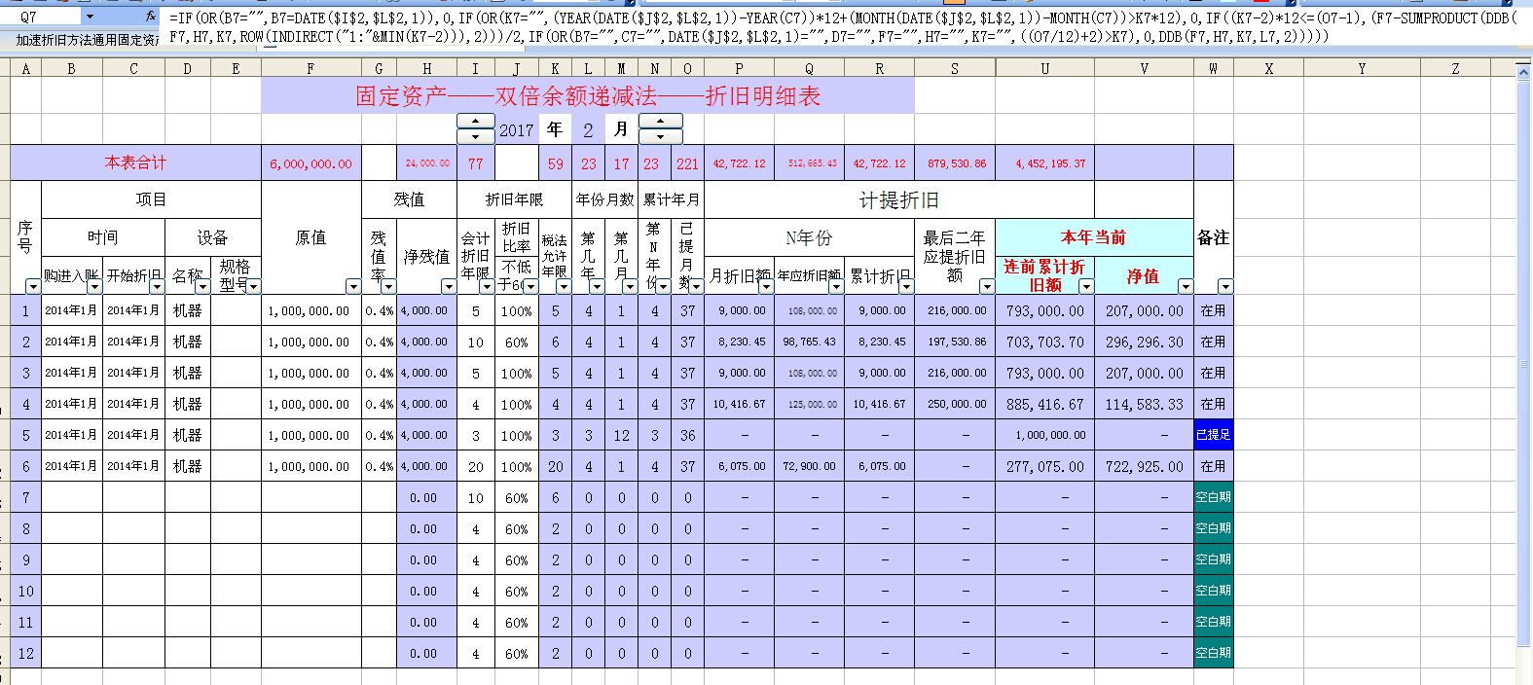Click row 3 最后二年 cell 216,000.00
1533x685 pixels.
point(956,374)
